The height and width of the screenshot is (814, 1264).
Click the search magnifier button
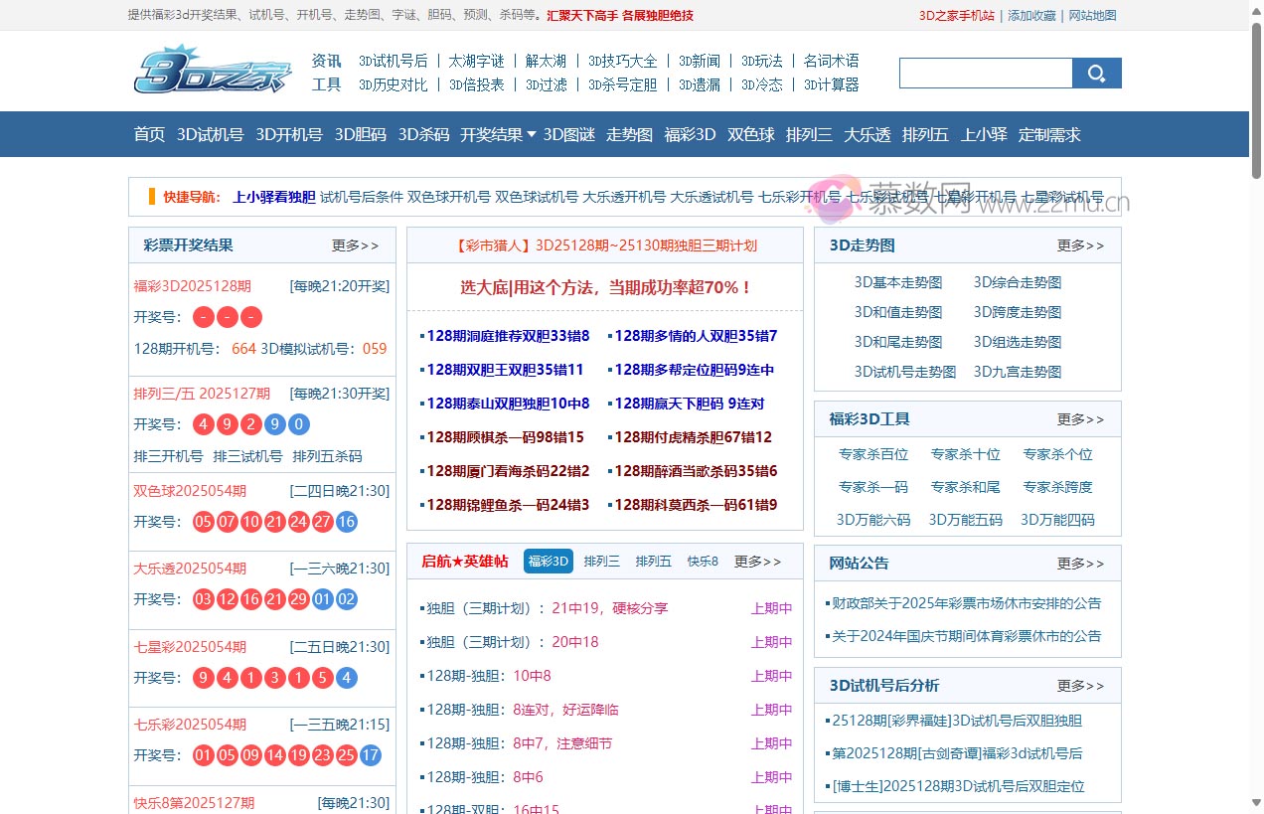(1096, 74)
